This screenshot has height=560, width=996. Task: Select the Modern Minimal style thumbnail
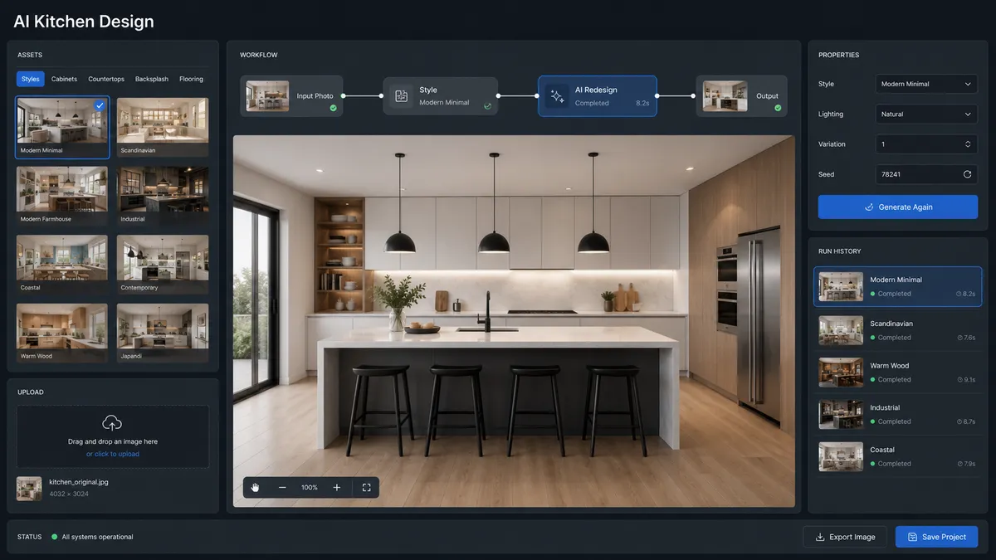click(62, 128)
